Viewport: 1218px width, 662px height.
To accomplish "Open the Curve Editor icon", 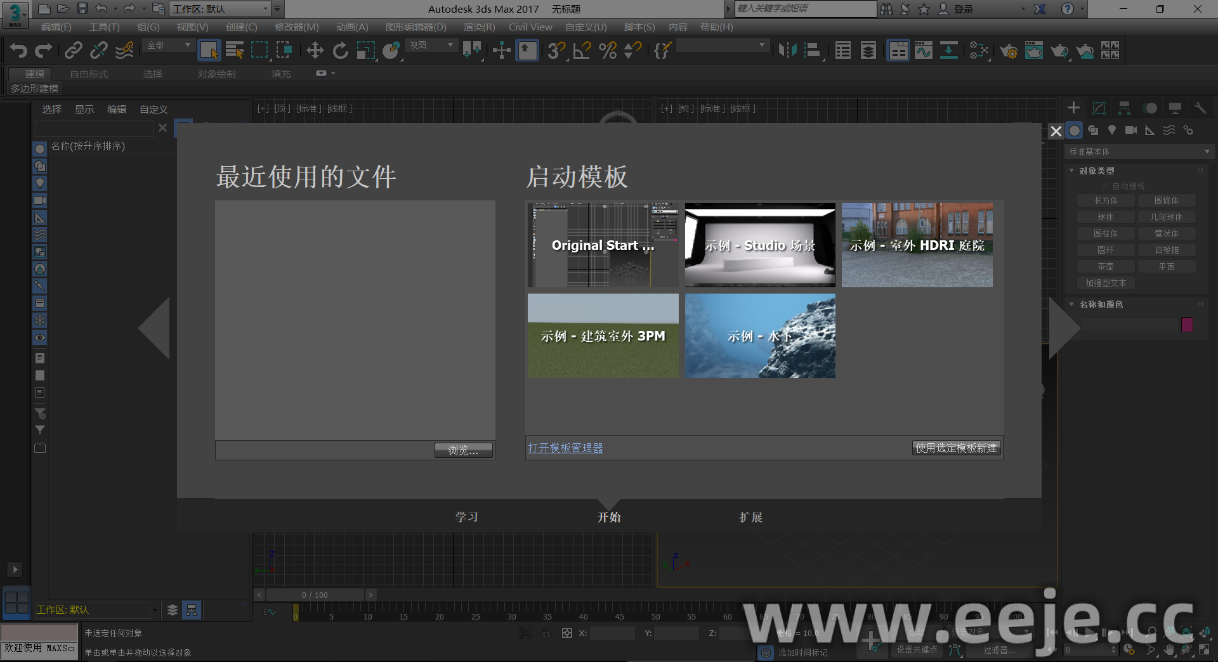I will click(924, 51).
